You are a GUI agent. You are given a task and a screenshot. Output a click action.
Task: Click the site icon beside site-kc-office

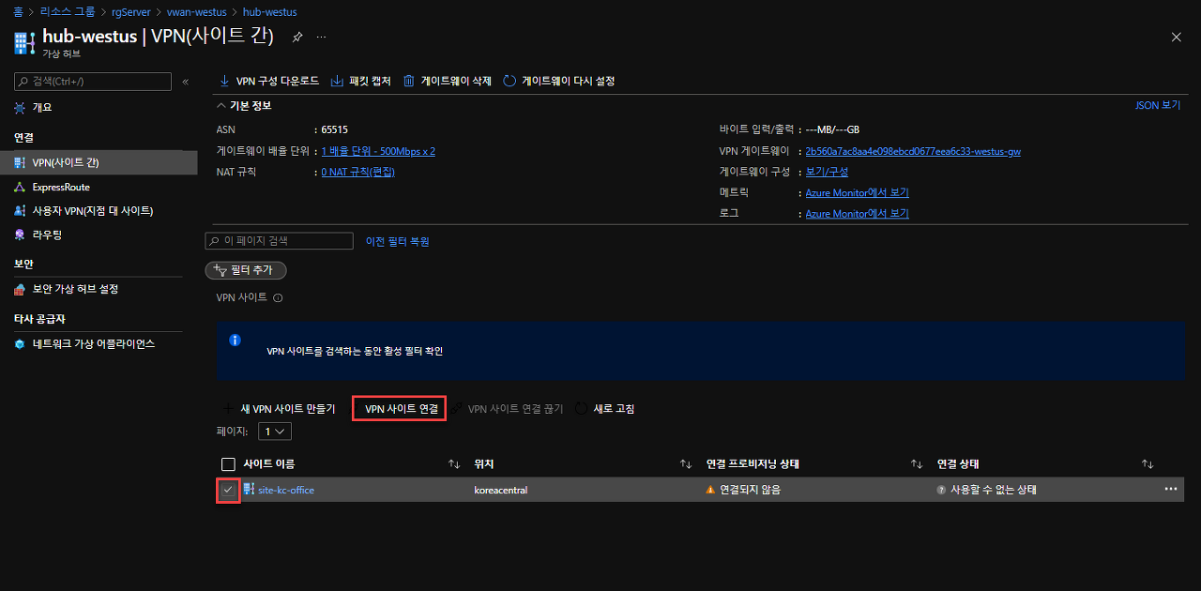tap(249, 489)
